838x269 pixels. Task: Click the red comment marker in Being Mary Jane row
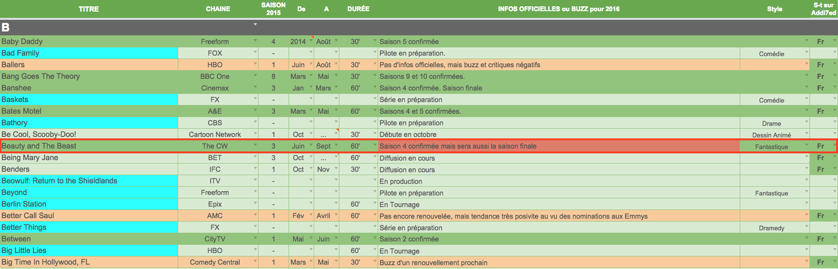337,153
